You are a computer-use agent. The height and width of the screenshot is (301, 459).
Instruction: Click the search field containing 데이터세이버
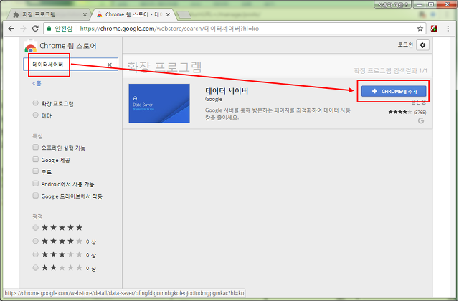(70, 64)
